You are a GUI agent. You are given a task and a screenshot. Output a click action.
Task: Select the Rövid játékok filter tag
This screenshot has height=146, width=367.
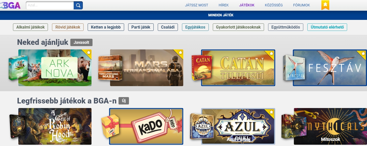(68, 27)
